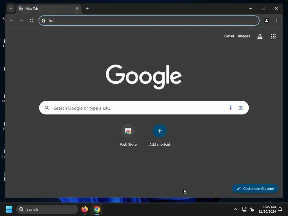
Task: Open the Google apps grid
Action: 273,36
